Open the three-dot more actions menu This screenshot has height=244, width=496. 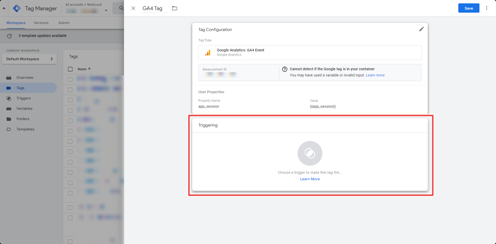[x=487, y=8]
